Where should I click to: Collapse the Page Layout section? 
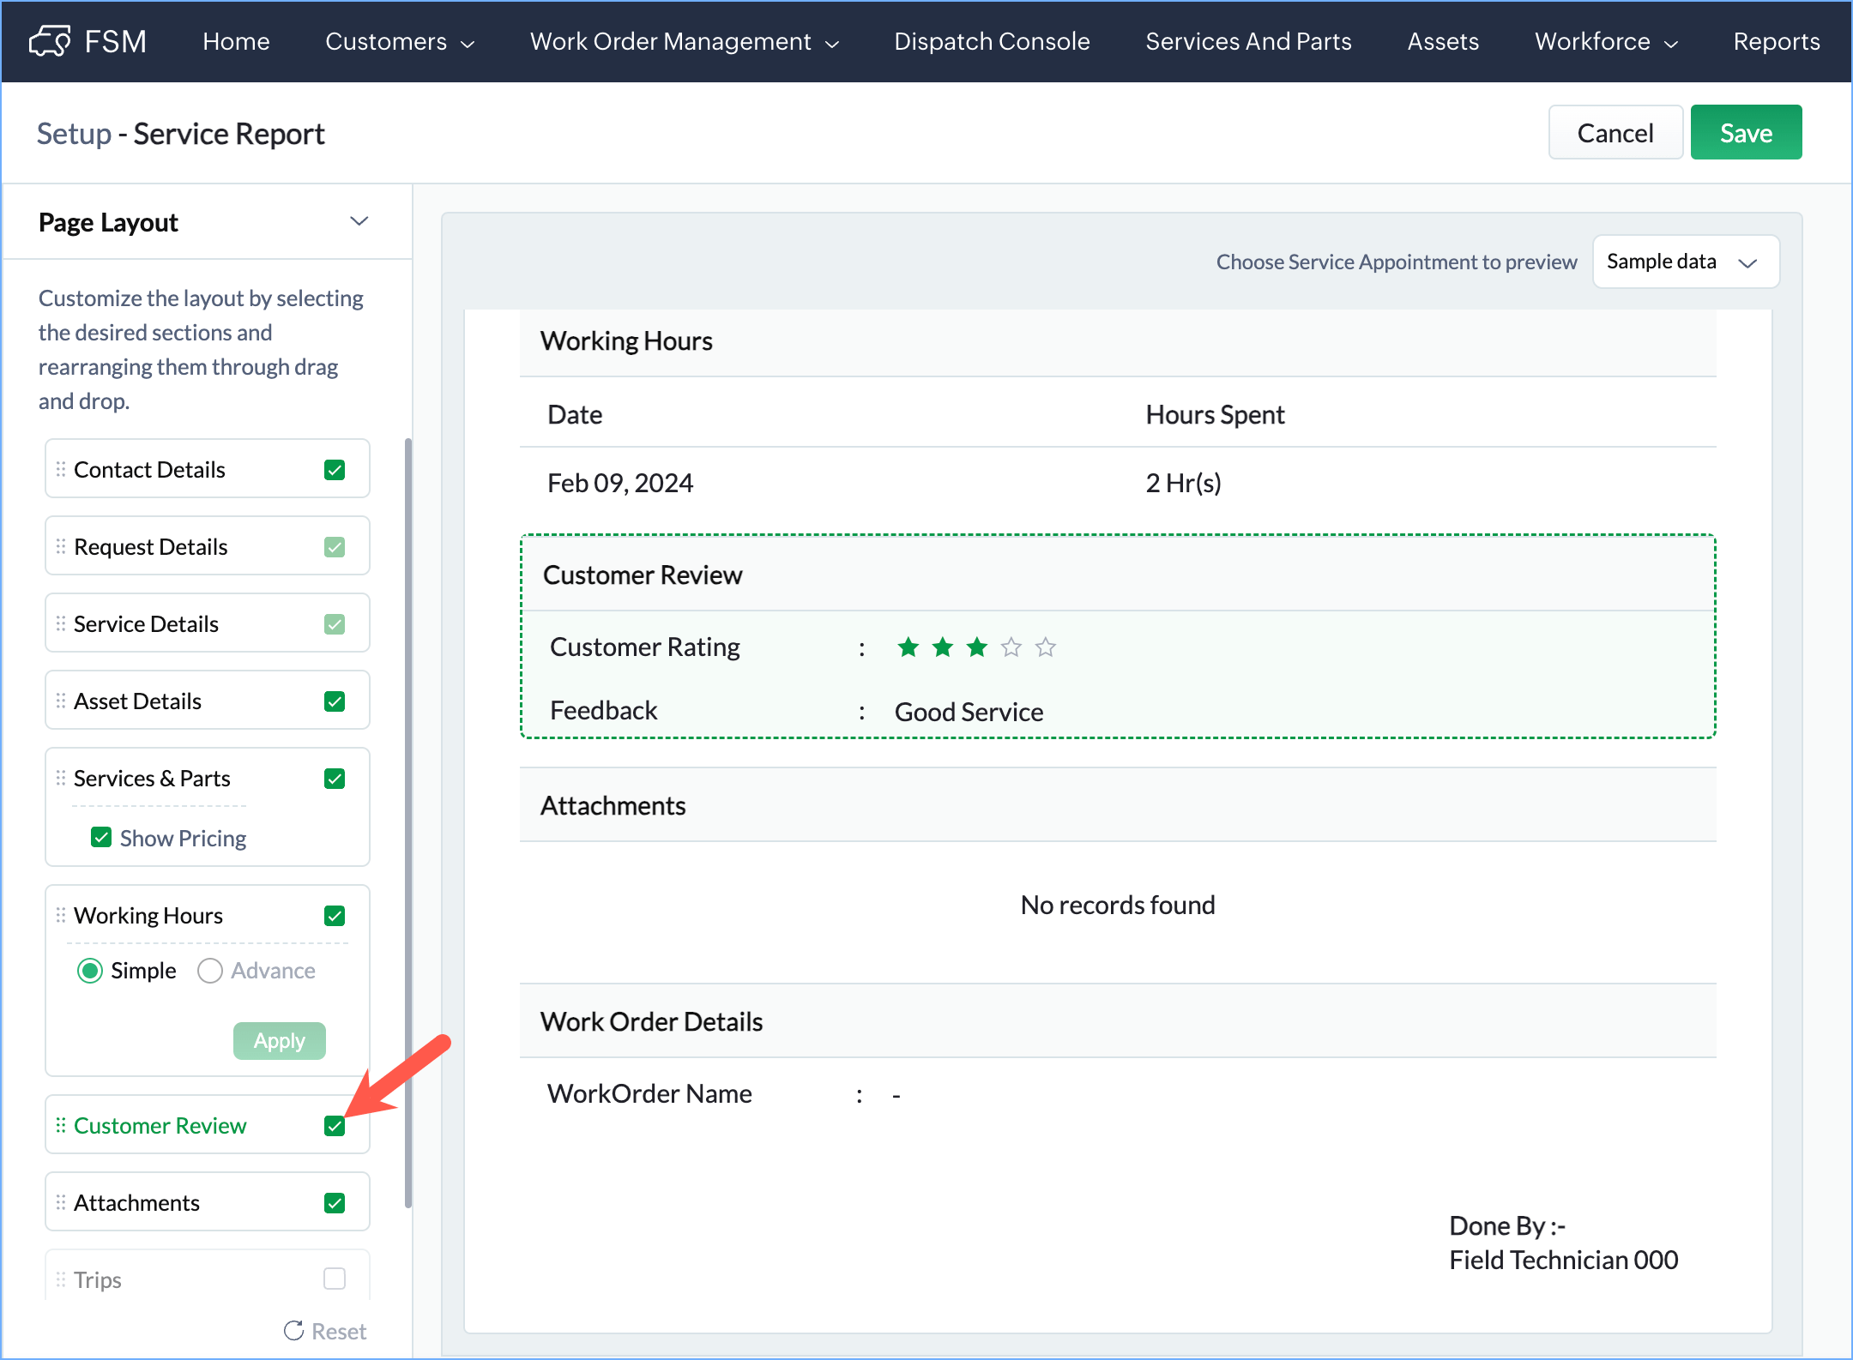point(359,221)
